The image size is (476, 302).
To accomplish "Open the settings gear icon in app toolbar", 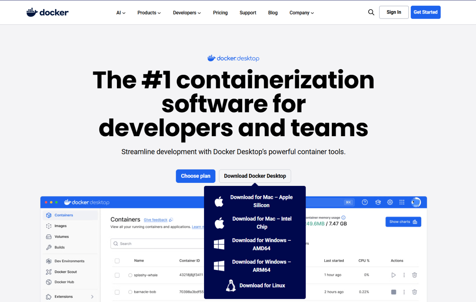I will pyautogui.click(x=390, y=202).
